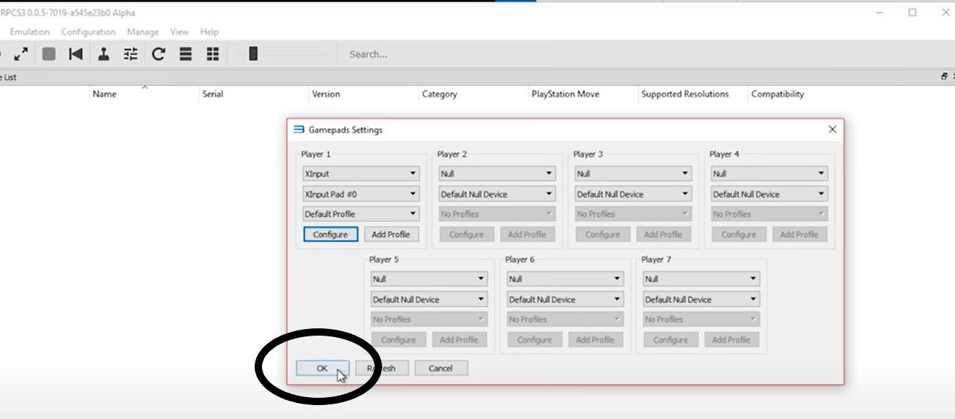This screenshot has height=419, width=955.
Task: Open Player 1 XInput handler dropdown
Action: coord(361,174)
